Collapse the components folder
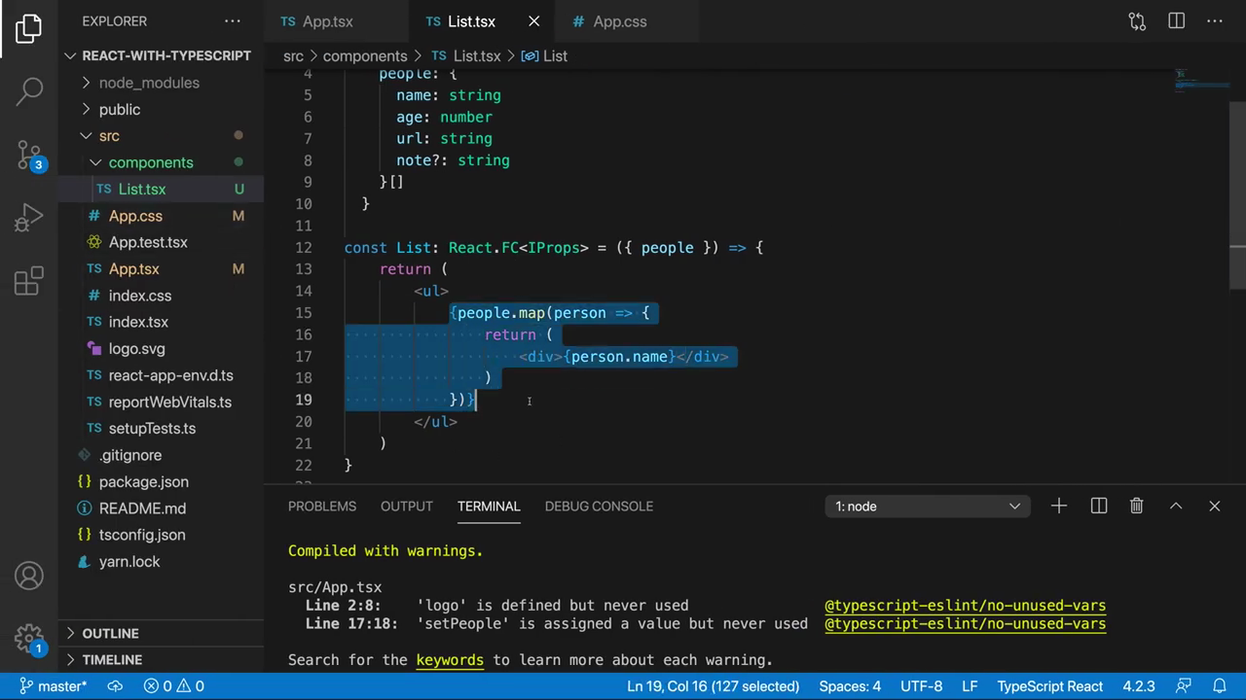Image resolution: width=1246 pixels, height=700 pixels. tap(161, 162)
